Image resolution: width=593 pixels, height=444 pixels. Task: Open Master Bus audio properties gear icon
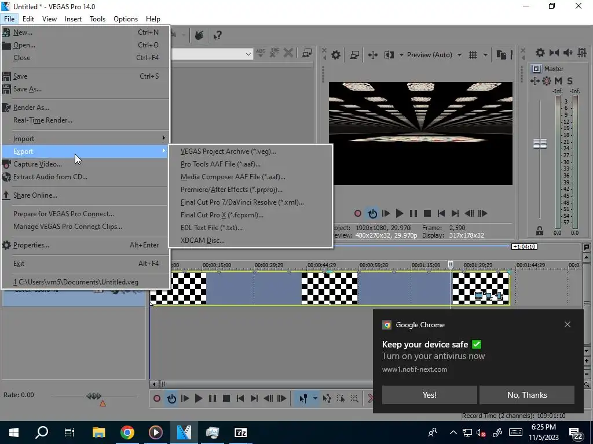pos(540,53)
